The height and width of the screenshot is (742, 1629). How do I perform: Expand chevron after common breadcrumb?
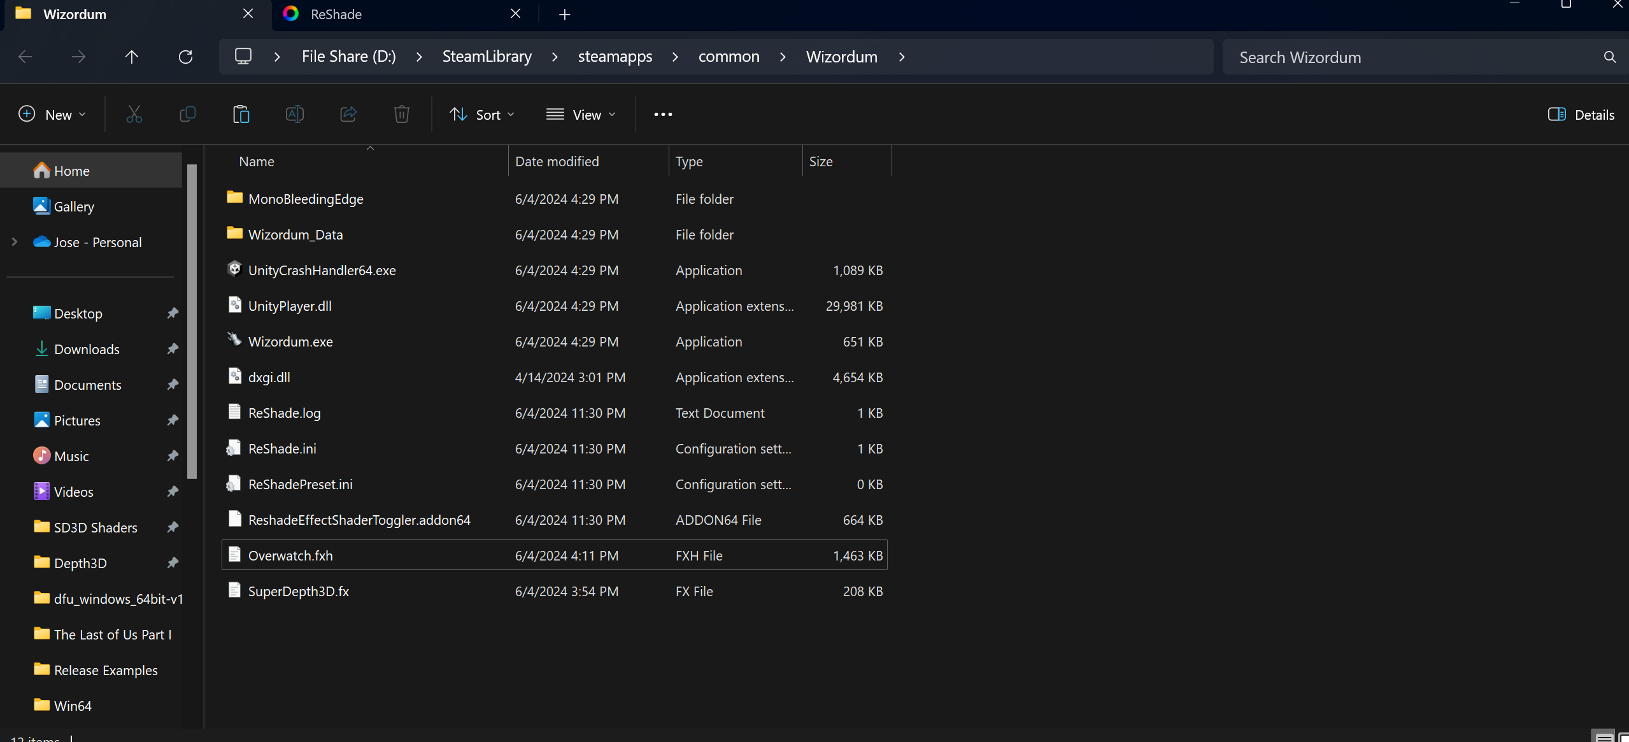(783, 57)
